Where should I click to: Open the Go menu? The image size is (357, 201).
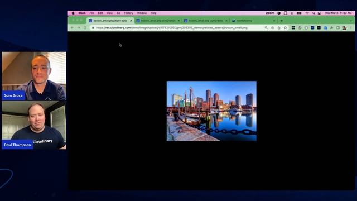118,13
